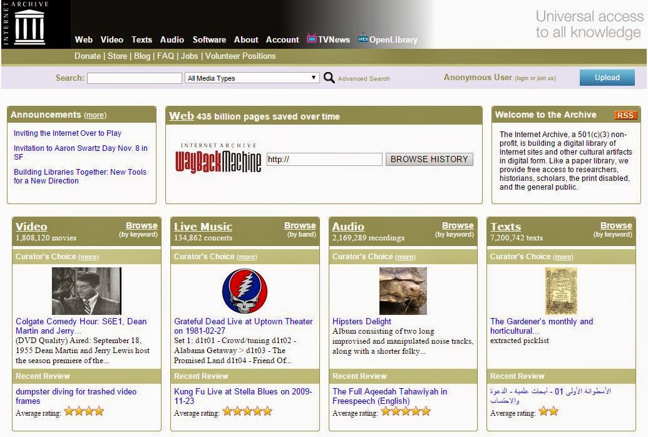Image resolution: width=648 pixels, height=437 pixels.
Task: Open Building Libraries Together announcement
Action: point(80,176)
